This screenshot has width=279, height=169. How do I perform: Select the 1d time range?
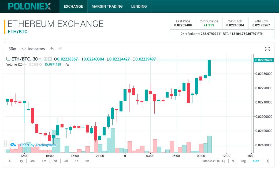(76, 161)
